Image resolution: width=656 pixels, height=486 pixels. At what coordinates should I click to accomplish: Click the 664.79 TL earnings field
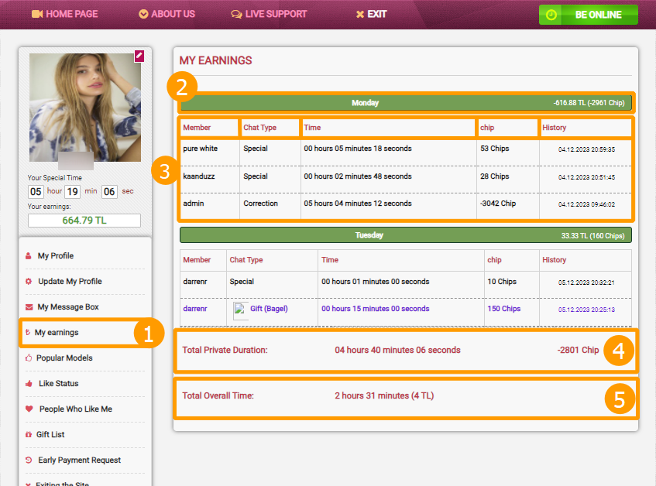point(84,221)
